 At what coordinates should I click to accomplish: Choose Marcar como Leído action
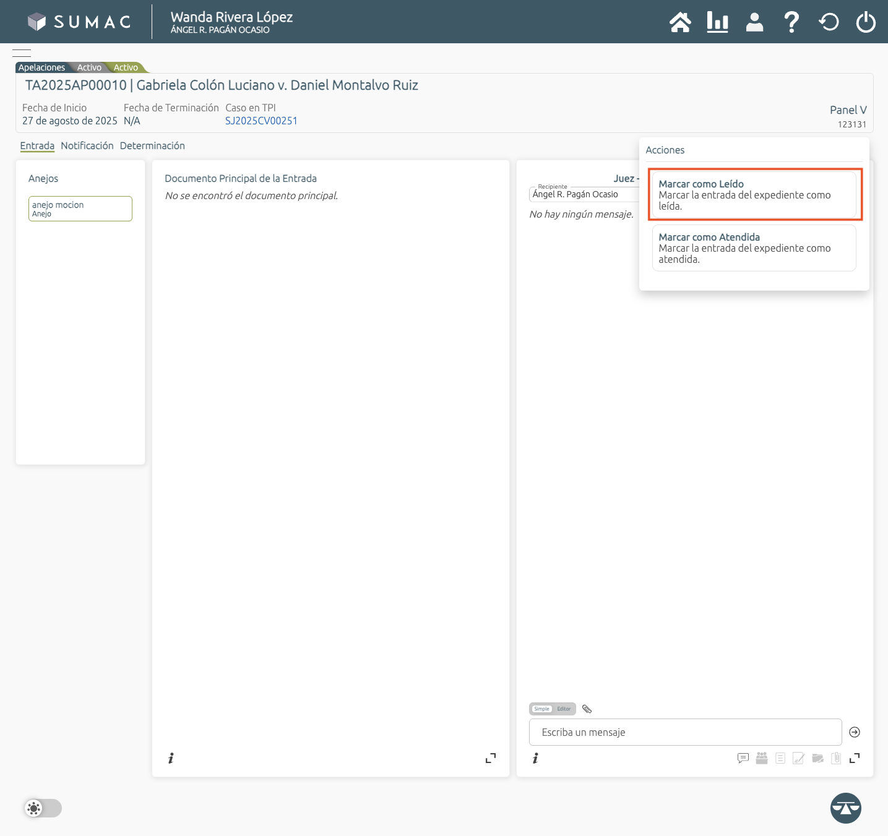[x=754, y=195]
